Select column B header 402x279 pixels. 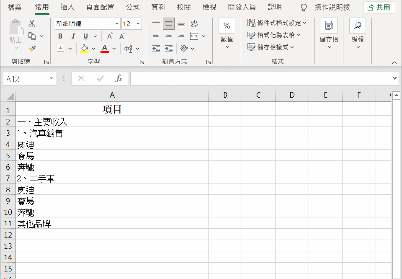(225, 95)
